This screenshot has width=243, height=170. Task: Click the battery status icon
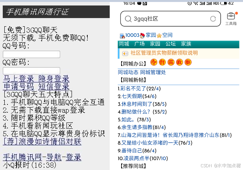click(224, 3)
